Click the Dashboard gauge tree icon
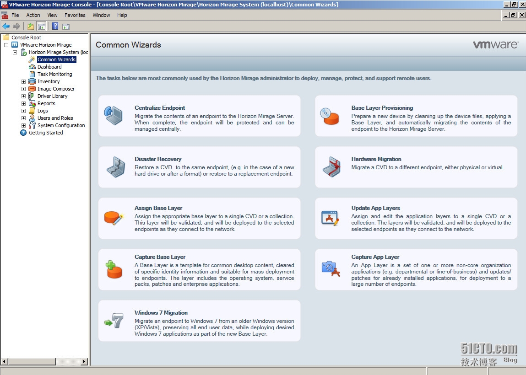This screenshot has height=375, width=526. [x=32, y=67]
